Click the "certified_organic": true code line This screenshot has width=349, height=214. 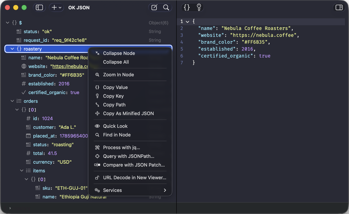(234, 56)
